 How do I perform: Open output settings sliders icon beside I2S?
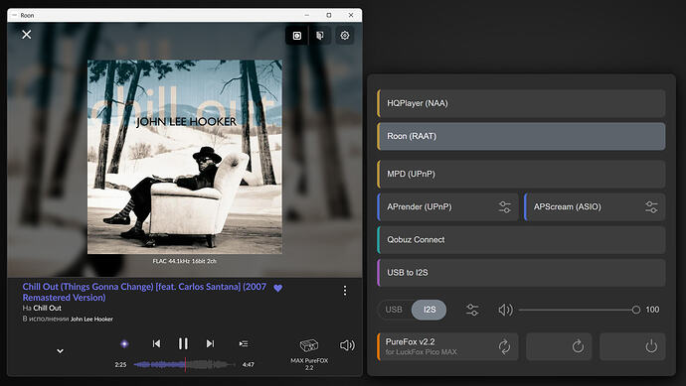tap(472, 310)
